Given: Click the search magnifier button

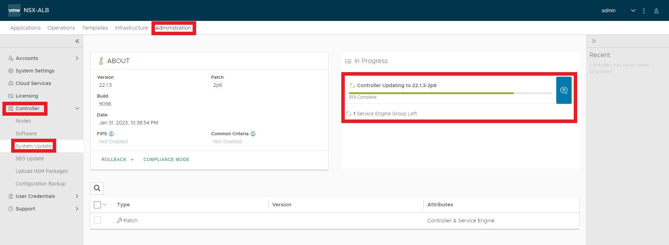Looking at the screenshot, I should (x=97, y=188).
